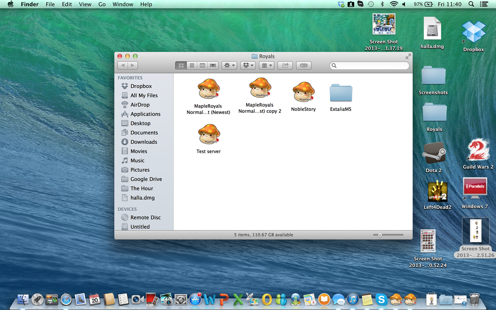Open the item arrangement dropdown

click(266, 65)
